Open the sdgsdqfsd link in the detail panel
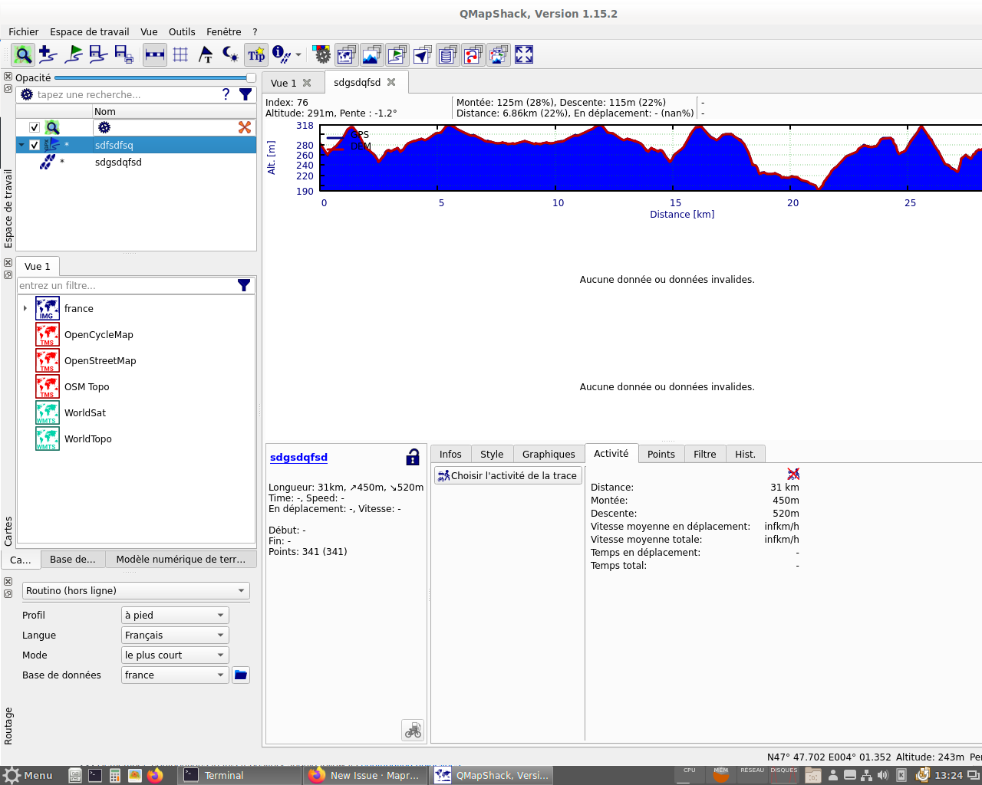 (298, 457)
